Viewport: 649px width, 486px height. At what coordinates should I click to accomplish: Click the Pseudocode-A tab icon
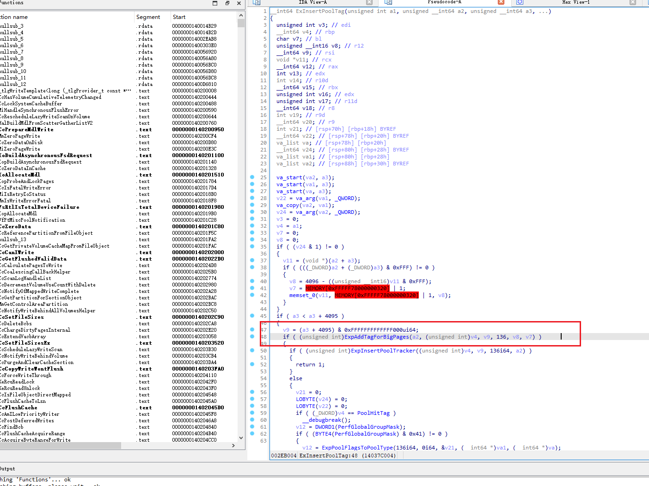pos(388,2)
